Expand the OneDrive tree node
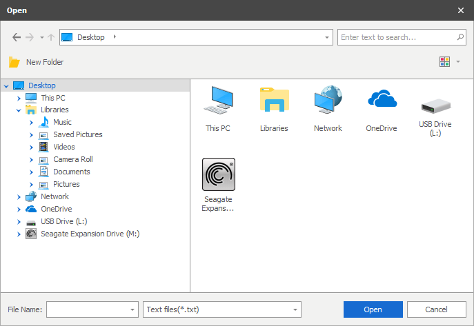 coord(19,210)
